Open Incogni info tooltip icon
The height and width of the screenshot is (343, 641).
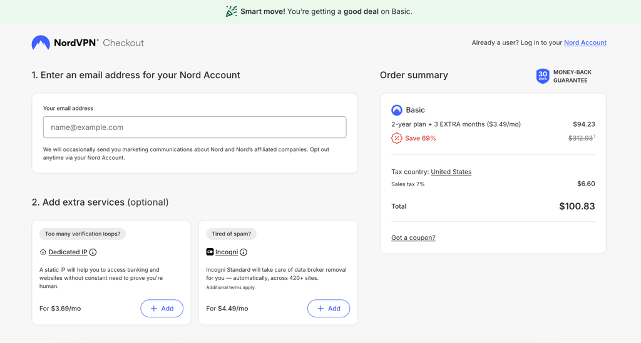[x=244, y=252]
